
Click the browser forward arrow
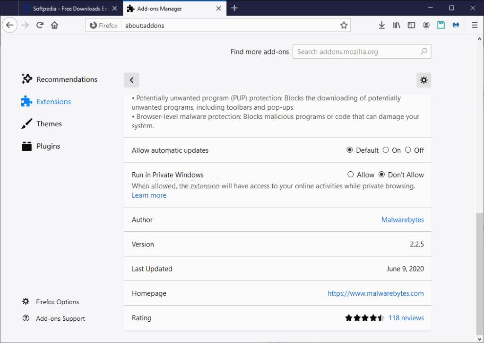(25, 25)
